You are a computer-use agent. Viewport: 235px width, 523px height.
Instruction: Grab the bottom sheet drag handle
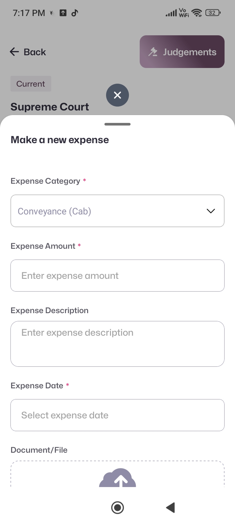117,124
